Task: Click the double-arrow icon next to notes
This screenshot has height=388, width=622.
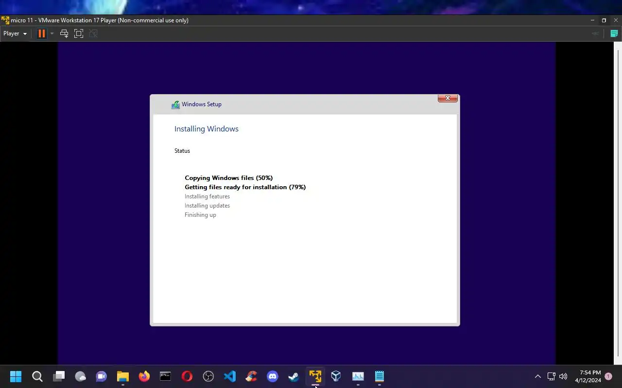Action: pyautogui.click(x=595, y=33)
